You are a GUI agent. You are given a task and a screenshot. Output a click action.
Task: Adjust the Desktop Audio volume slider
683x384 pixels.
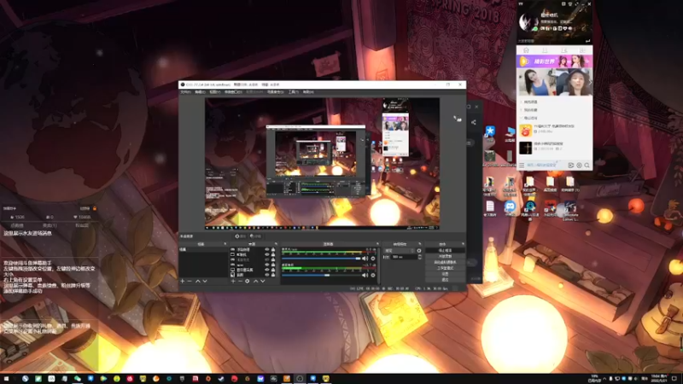tap(322, 275)
